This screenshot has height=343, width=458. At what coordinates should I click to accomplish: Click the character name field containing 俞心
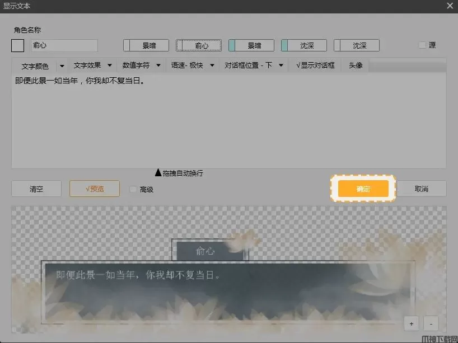pyautogui.click(x=64, y=45)
